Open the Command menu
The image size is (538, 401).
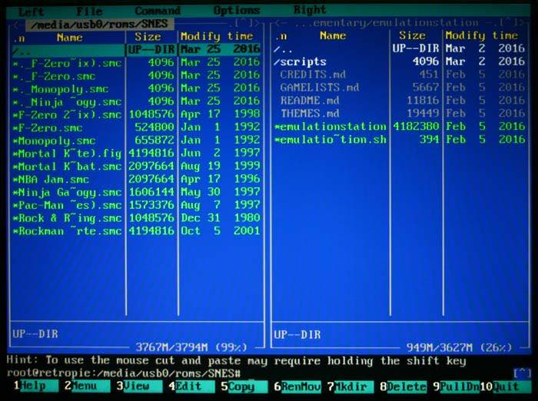(158, 11)
